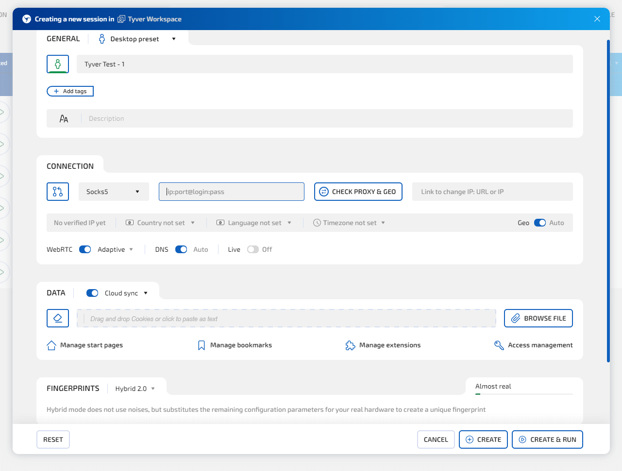The image size is (622, 471).
Task: Click the Add tags button
Action: pyautogui.click(x=70, y=91)
